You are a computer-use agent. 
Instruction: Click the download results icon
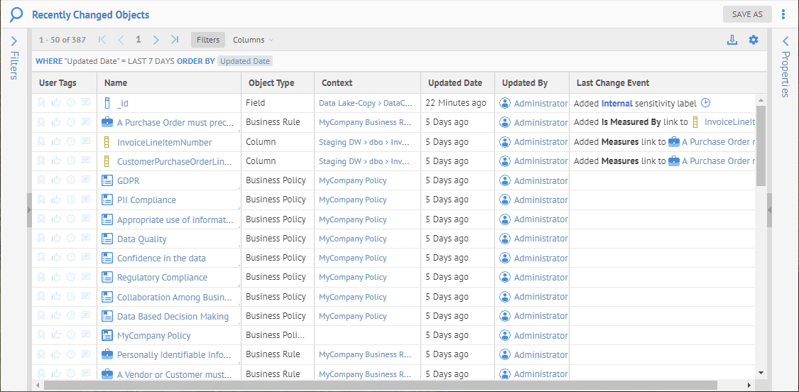click(x=732, y=40)
